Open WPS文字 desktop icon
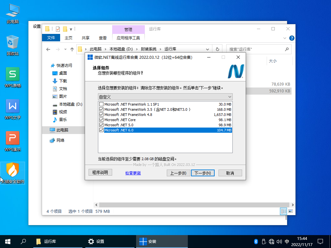 point(13,106)
